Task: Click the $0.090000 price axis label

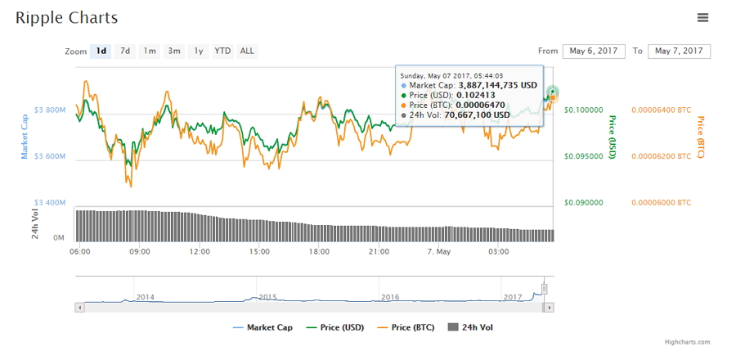Action: [x=583, y=203]
